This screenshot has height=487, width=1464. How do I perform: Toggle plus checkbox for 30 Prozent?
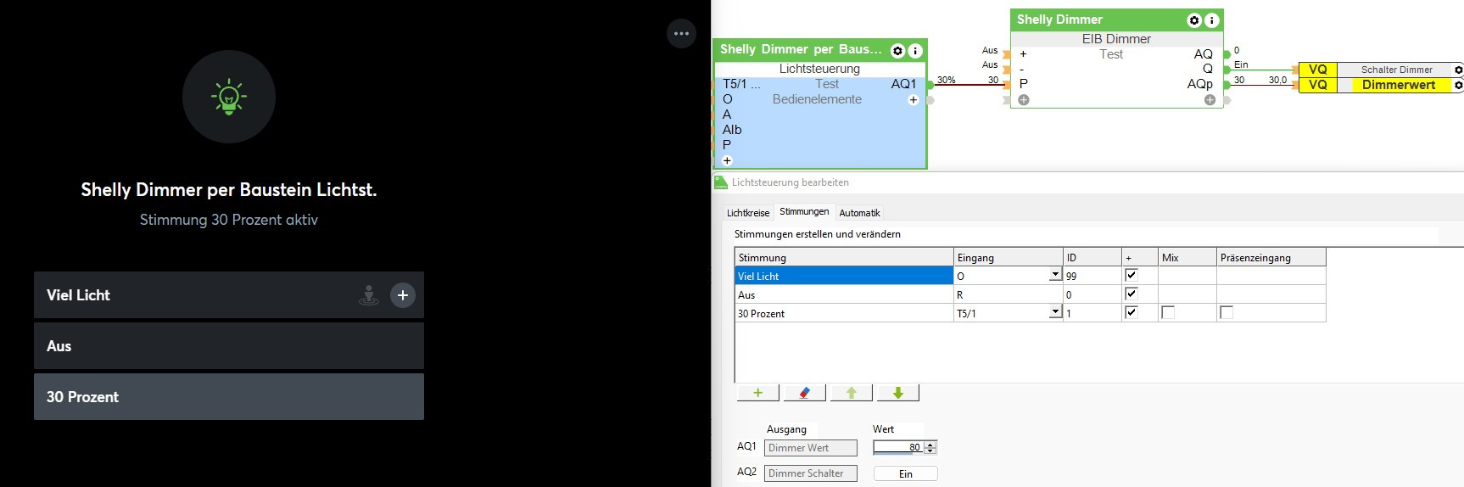[1131, 312]
